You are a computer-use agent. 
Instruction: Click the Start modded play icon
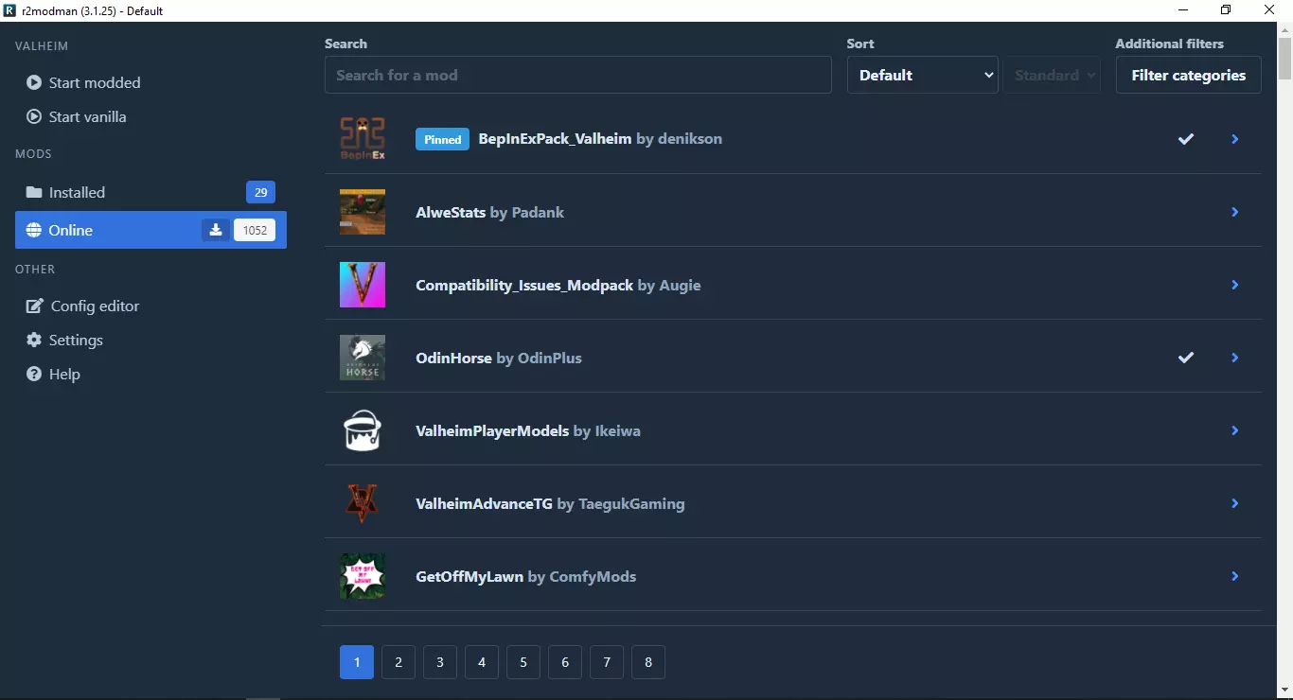pos(34,82)
